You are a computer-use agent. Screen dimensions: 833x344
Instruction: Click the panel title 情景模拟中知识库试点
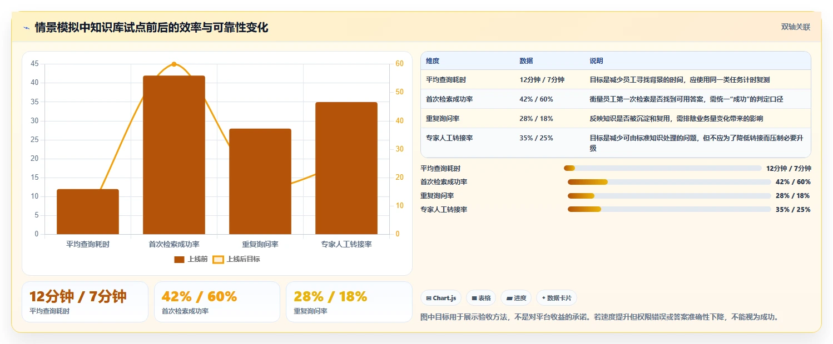click(x=151, y=28)
